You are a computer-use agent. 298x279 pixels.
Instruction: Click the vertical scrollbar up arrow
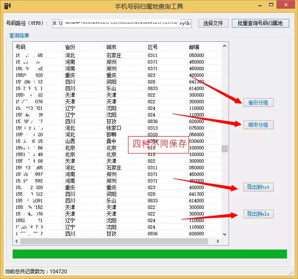pos(225,46)
